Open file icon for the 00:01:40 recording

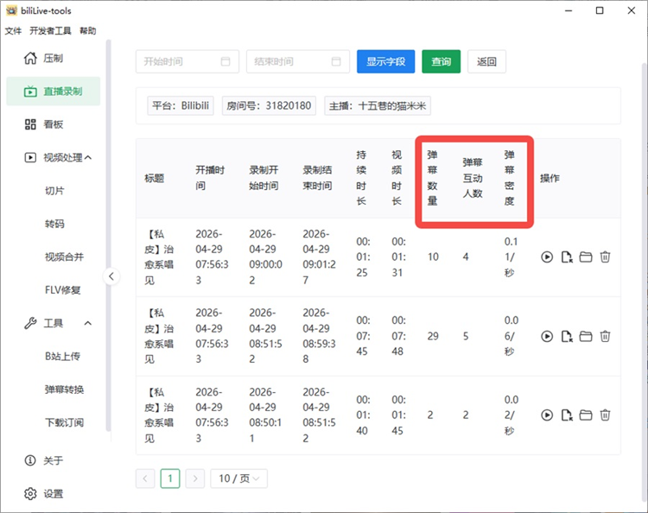click(567, 415)
